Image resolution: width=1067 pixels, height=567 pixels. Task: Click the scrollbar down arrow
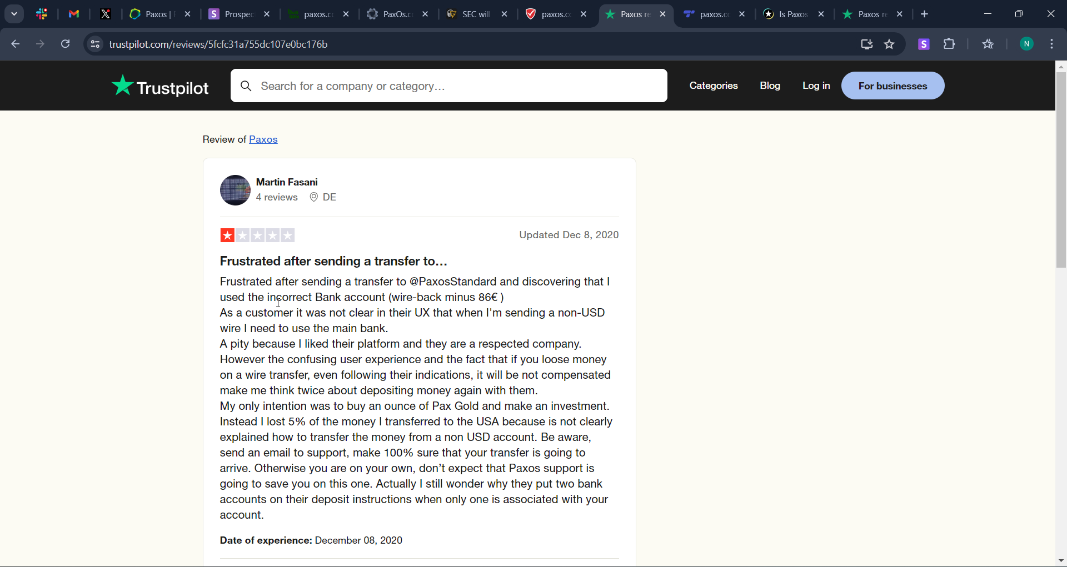click(x=1061, y=561)
